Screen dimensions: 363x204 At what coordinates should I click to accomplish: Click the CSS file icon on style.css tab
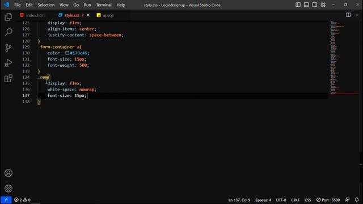(60, 15)
